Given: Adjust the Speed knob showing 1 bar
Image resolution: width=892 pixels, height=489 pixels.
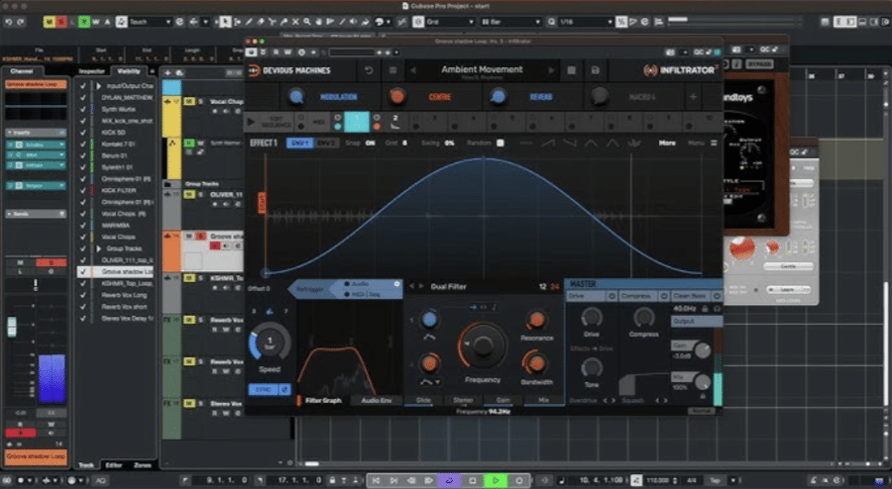Looking at the screenshot, I should 270,342.
